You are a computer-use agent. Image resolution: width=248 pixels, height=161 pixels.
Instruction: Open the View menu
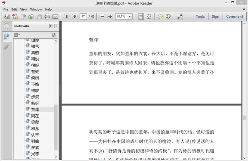[24, 9]
